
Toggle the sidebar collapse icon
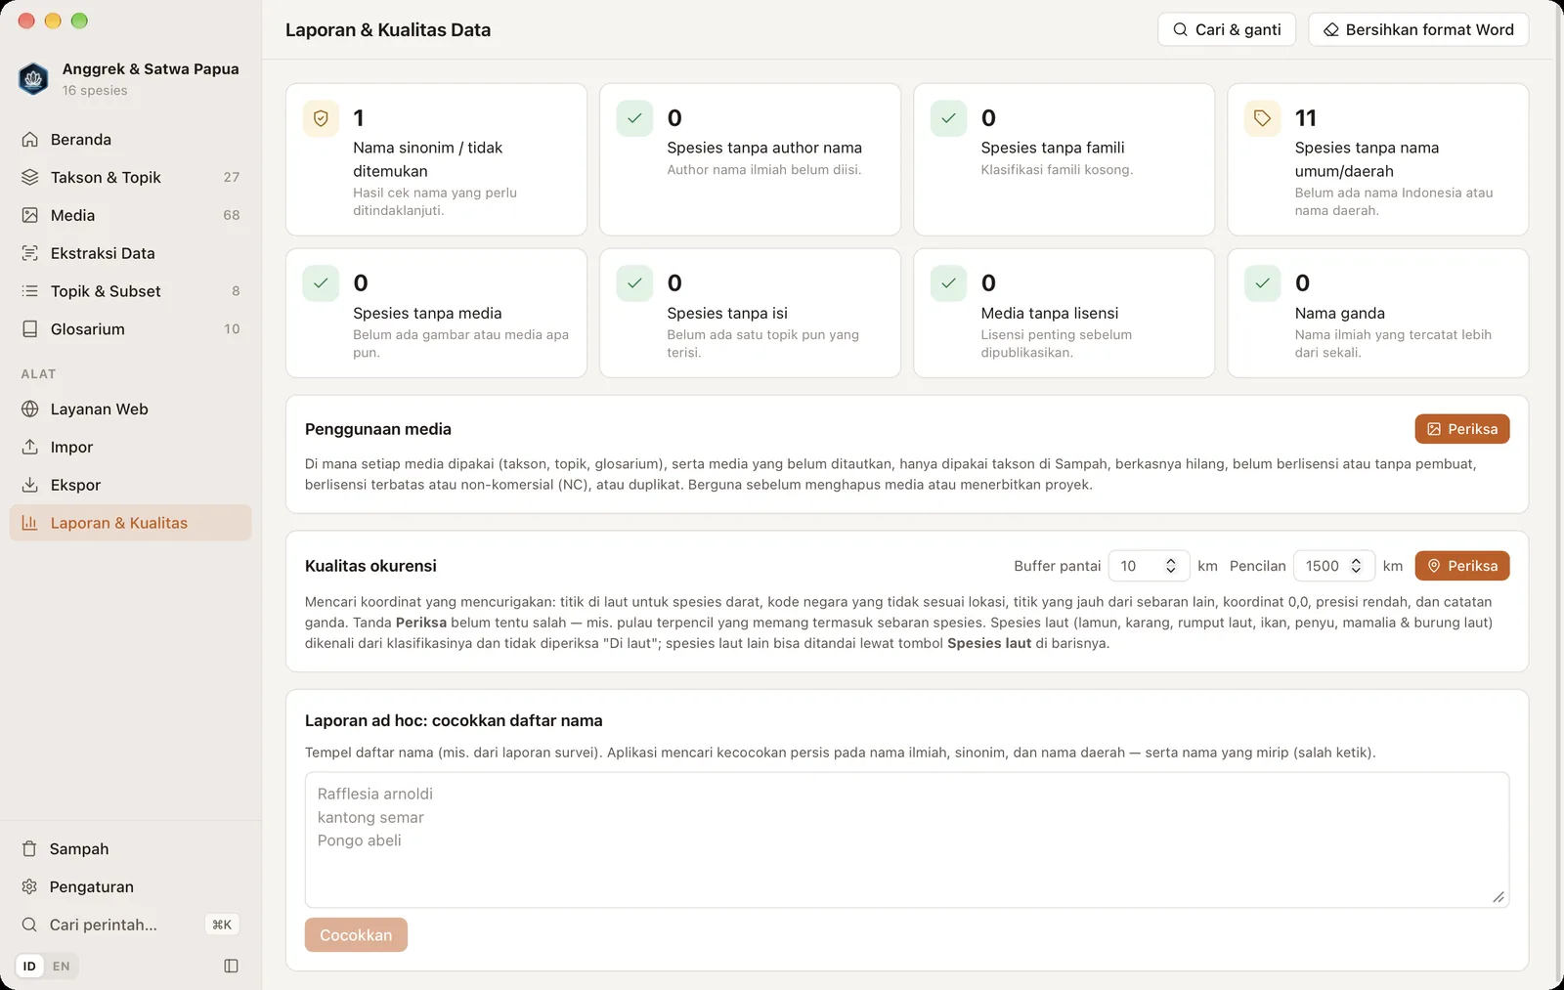[231, 966]
